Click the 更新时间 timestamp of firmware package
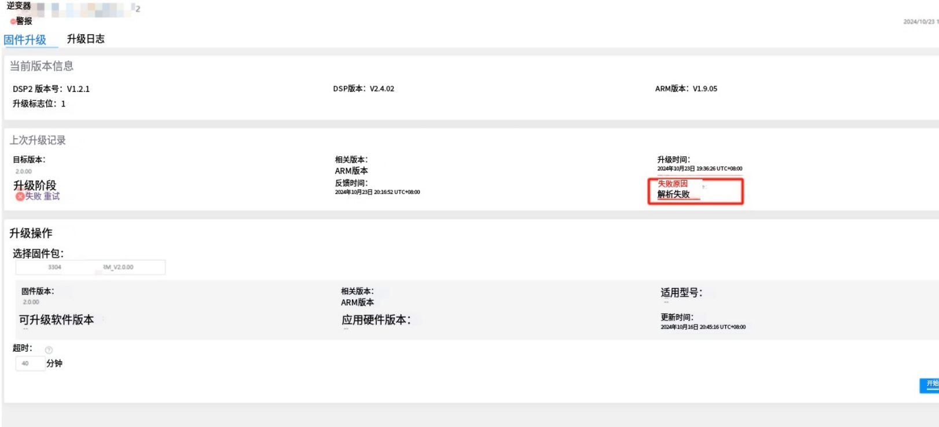This screenshot has height=427, width=939. 703,327
